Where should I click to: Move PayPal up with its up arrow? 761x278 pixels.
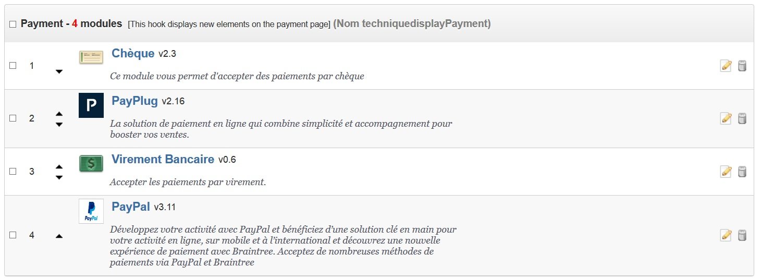[x=59, y=236]
